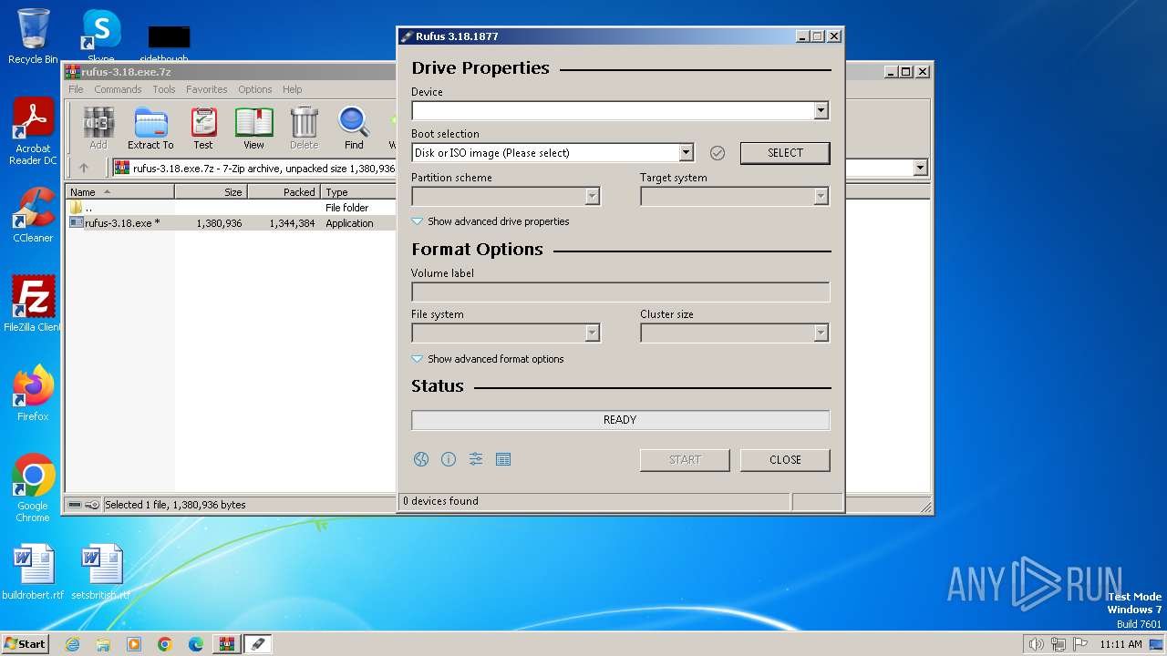The image size is (1167, 656).
Task: Open Tools menu in WinRAR
Action: 164,89
